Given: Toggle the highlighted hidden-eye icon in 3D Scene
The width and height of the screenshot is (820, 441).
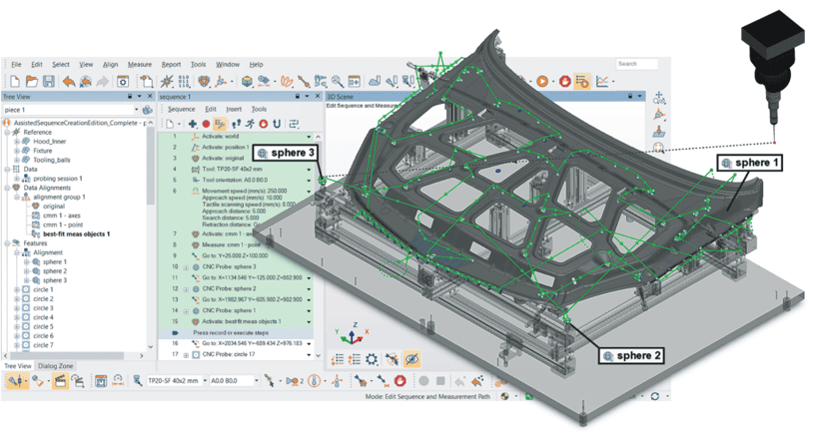Looking at the screenshot, I should pyautogui.click(x=412, y=359).
